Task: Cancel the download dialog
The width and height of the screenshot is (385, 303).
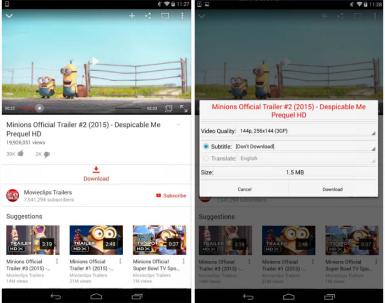Action: [245, 189]
